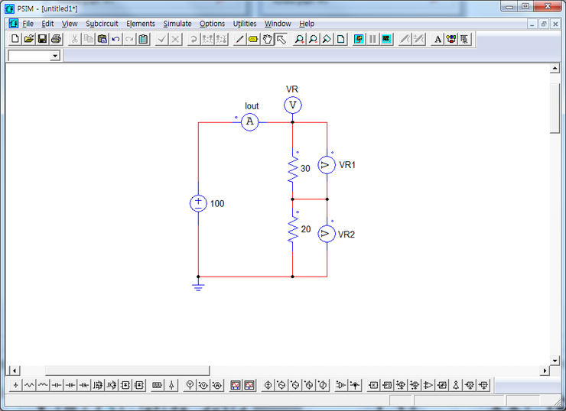
Task: Click the New file toolbar icon
Action: [15, 39]
